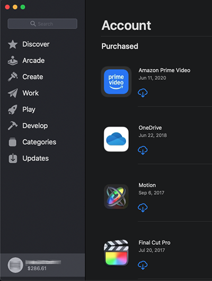Click the Categories icon in sidebar
212x281 pixels.
point(13,142)
